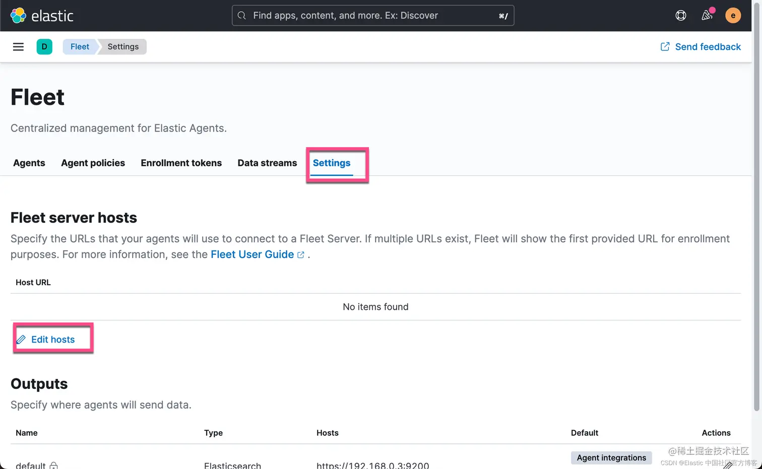The image size is (762, 469).
Task: Open the user avatar menu
Action: (x=733, y=16)
